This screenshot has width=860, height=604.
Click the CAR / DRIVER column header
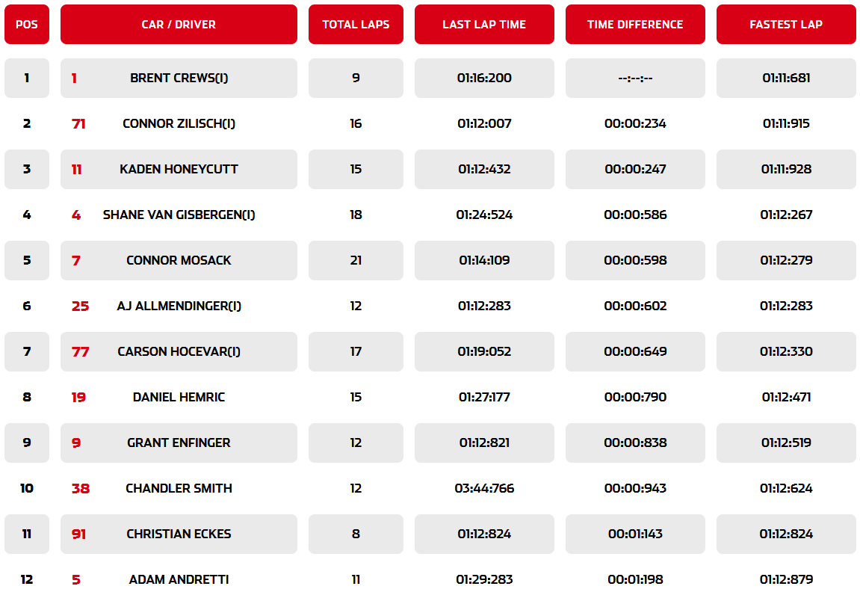(x=179, y=24)
